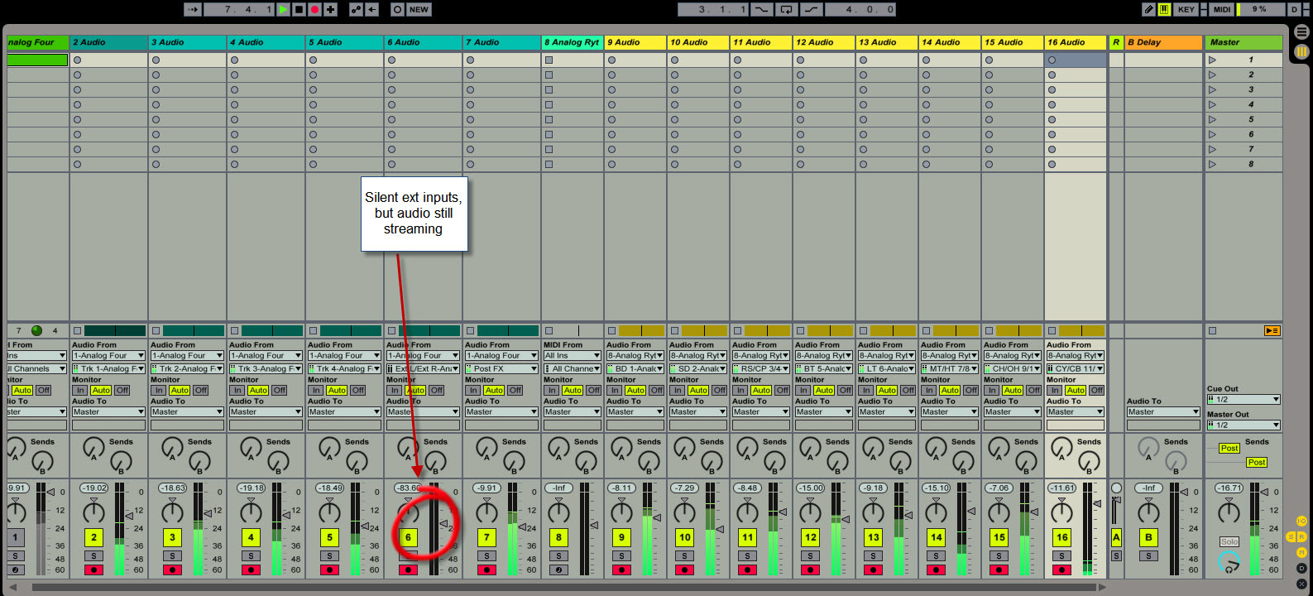Image resolution: width=1313 pixels, height=596 pixels.
Task: Arm recording on track 2
Action: click(93, 570)
